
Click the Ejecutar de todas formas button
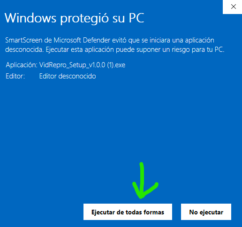[128, 212]
